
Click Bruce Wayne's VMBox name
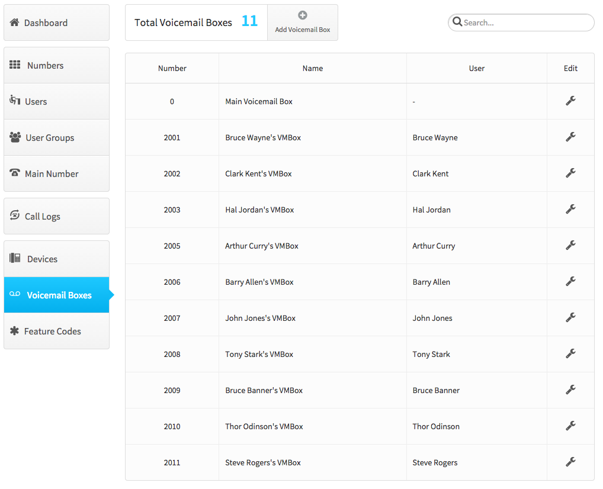263,137
